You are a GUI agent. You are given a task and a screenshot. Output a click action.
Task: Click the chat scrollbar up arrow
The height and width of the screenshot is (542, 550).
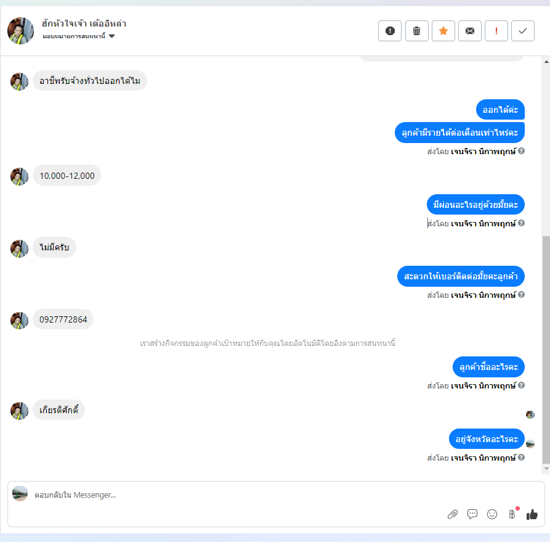click(546, 62)
